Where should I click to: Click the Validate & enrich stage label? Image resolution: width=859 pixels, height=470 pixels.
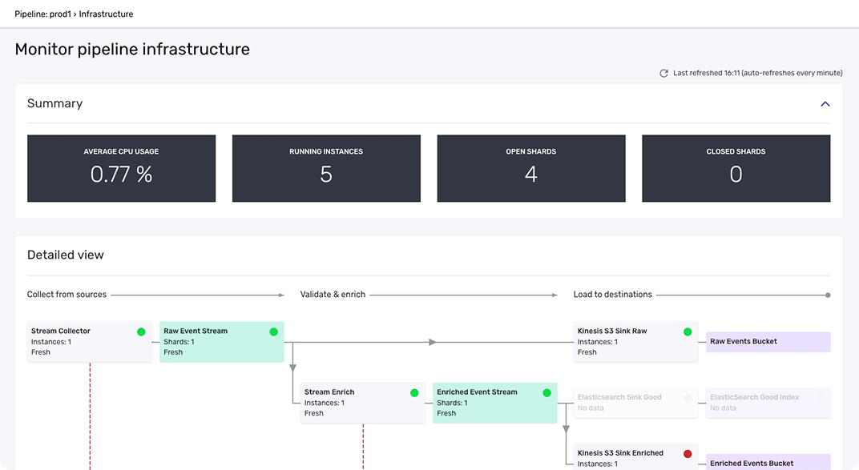pyautogui.click(x=333, y=295)
